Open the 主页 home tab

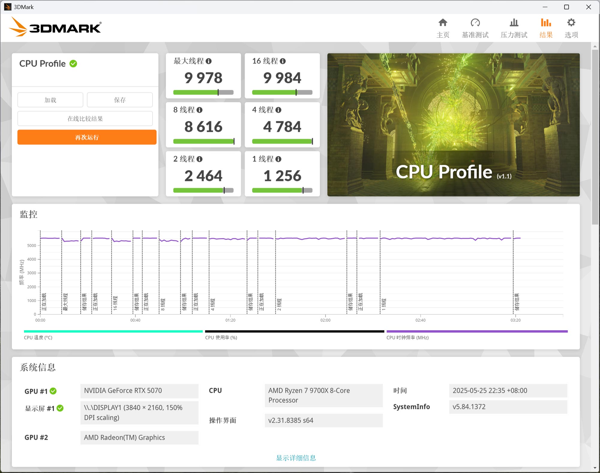443,28
